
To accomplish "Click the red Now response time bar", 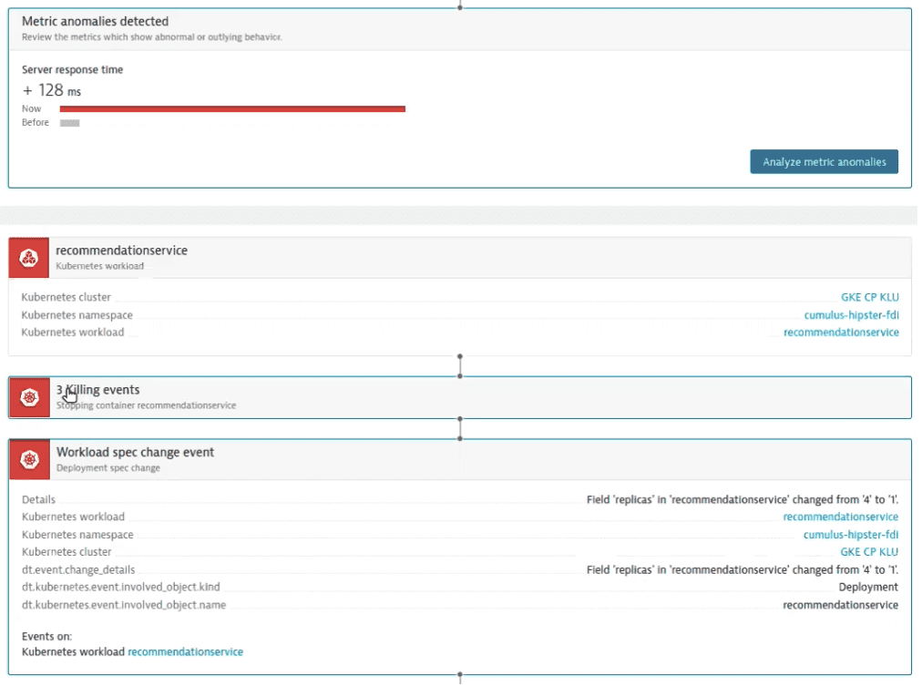I will click(x=231, y=108).
